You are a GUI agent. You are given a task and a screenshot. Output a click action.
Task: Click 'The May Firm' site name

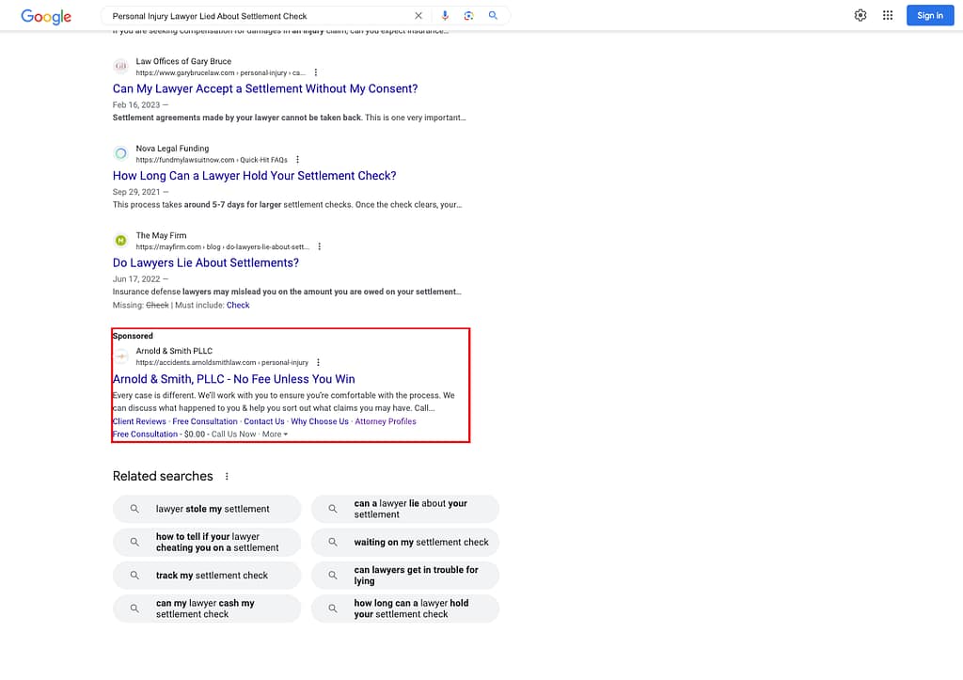[161, 236]
